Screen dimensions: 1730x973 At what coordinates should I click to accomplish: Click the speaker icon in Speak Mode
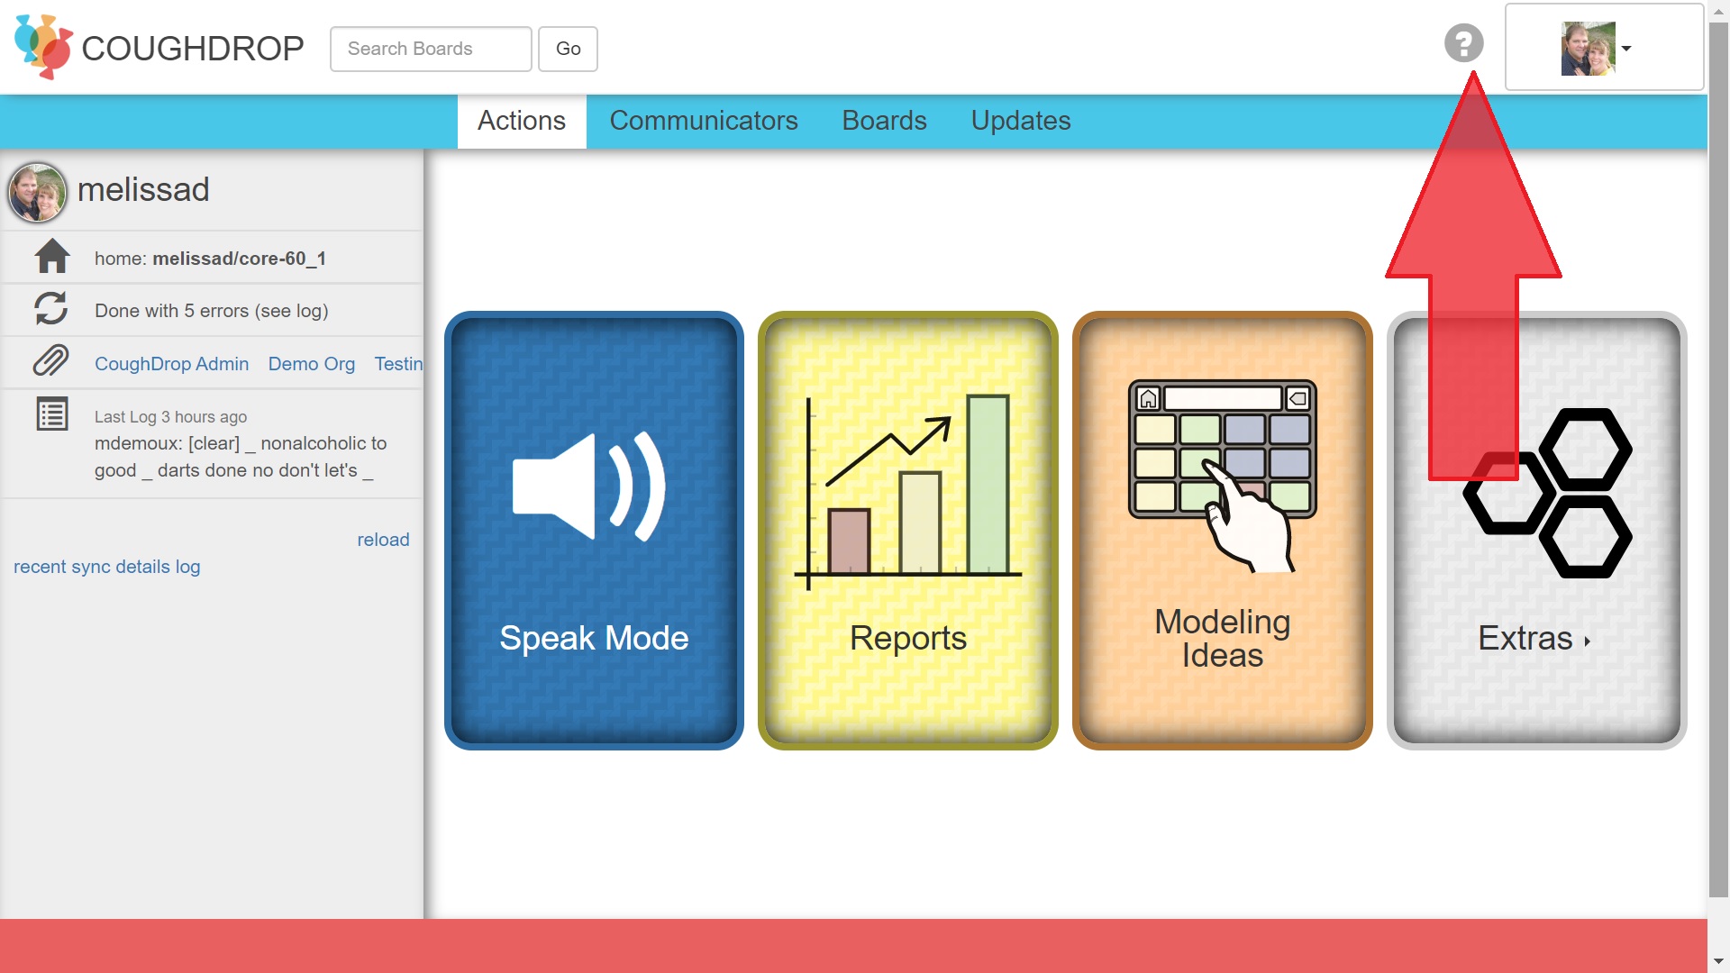pos(589,486)
